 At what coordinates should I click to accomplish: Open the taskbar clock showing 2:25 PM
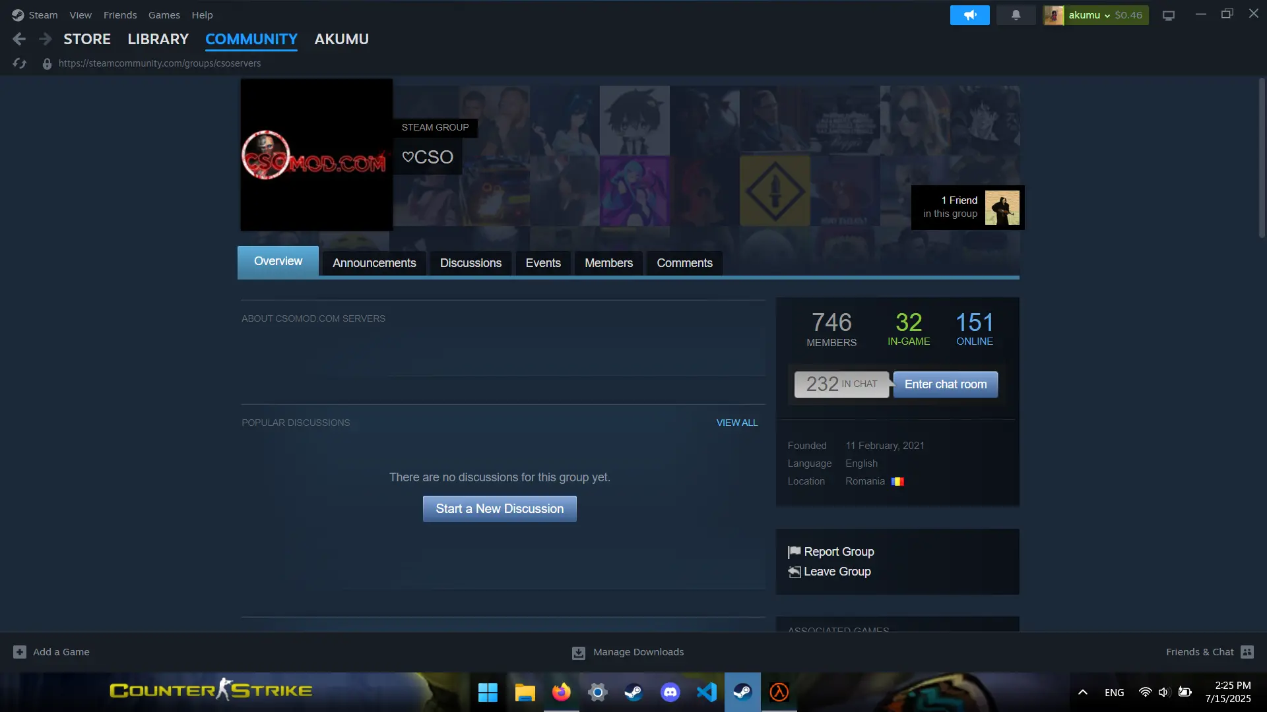1228,692
